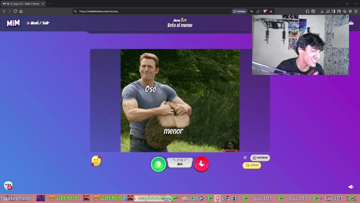Open the emoji reaction picker
The width and height of the screenshot is (360, 203).
click(x=96, y=161)
